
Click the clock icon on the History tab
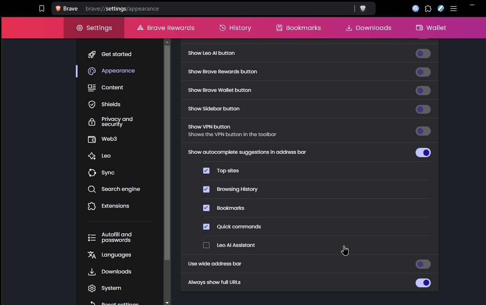pos(223,28)
